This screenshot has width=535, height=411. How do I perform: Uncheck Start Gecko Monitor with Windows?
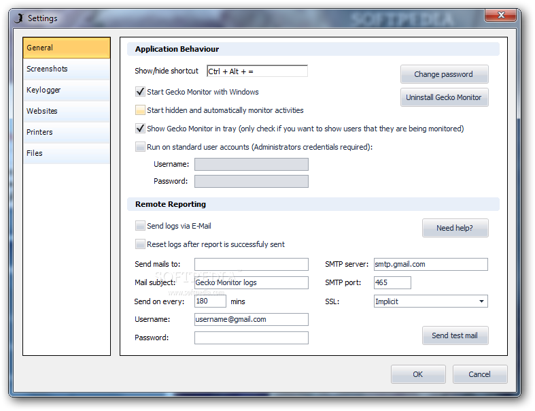coord(140,92)
